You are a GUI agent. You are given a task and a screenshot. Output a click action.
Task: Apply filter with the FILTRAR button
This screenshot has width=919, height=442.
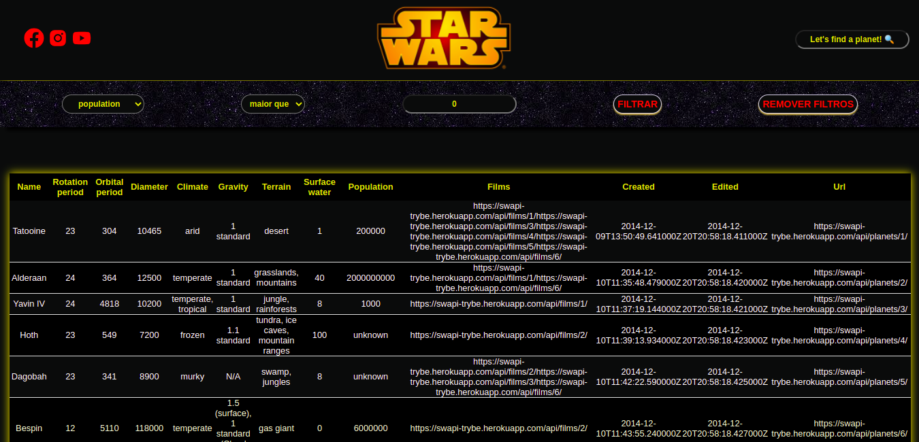click(x=637, y=104)
